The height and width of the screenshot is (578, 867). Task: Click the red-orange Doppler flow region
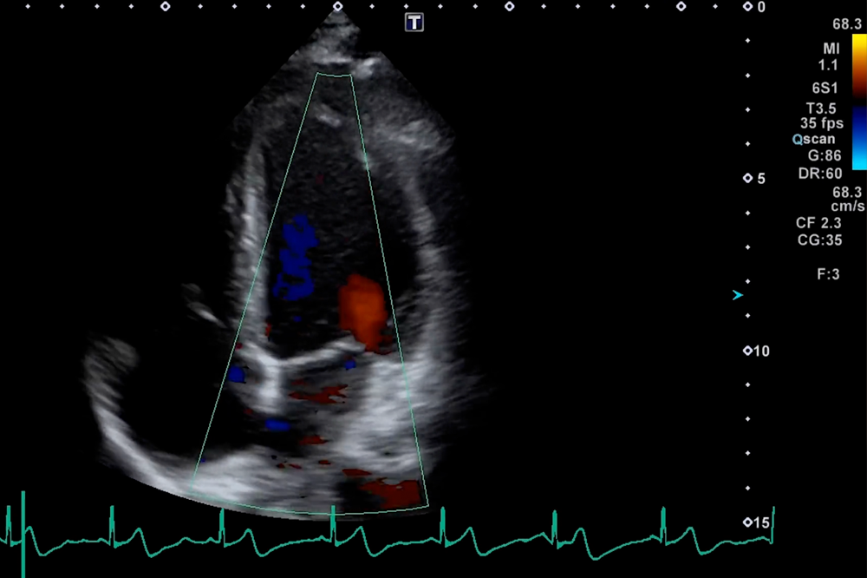(362, 308)
